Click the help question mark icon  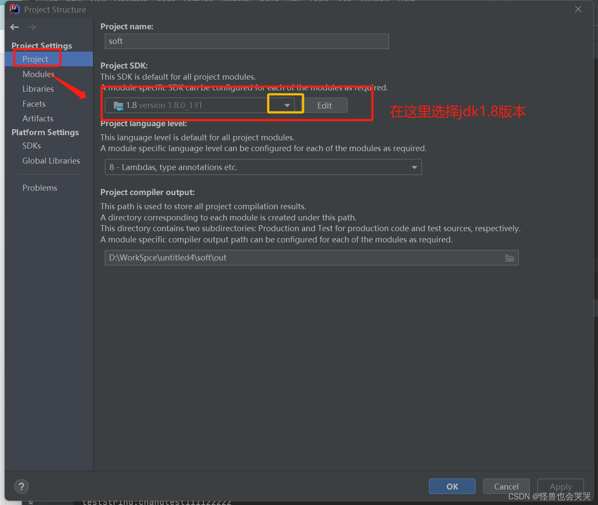(22, 486)
